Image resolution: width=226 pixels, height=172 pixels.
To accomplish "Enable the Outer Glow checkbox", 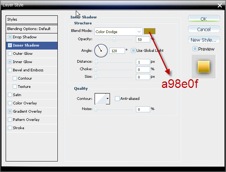I will pyautogui.click(x=10, y=53).
